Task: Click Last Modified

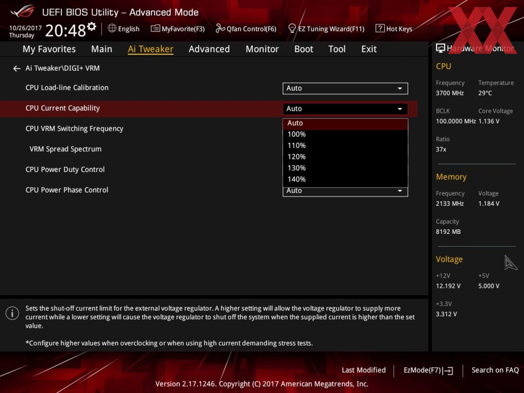Action: coord(363,370)
